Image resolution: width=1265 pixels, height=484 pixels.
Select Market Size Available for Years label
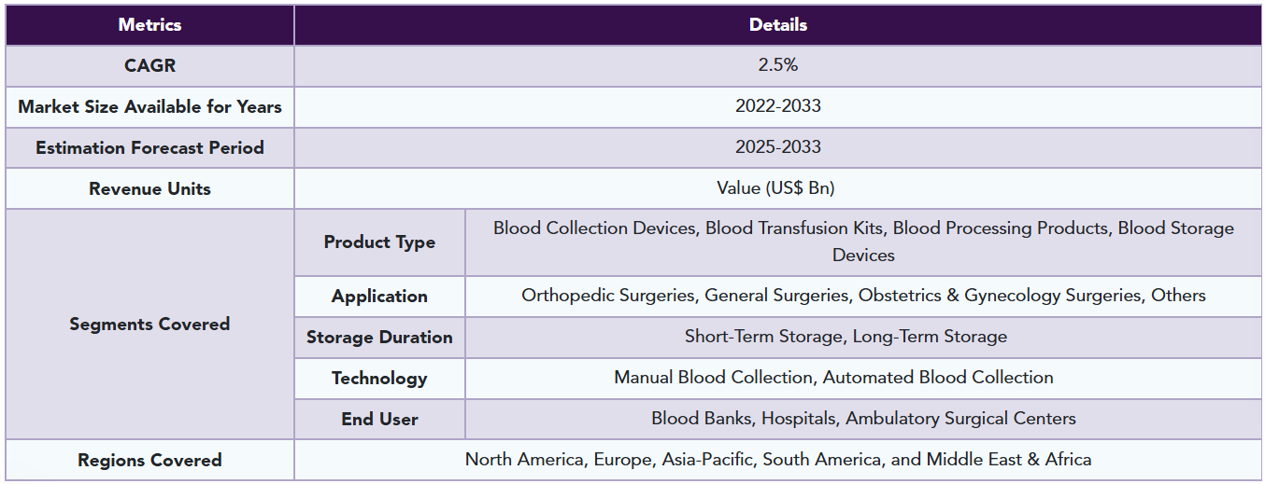pyautogui.click(x=149, y=107)
